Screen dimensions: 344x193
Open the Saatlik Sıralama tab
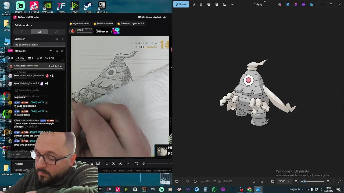103,24
